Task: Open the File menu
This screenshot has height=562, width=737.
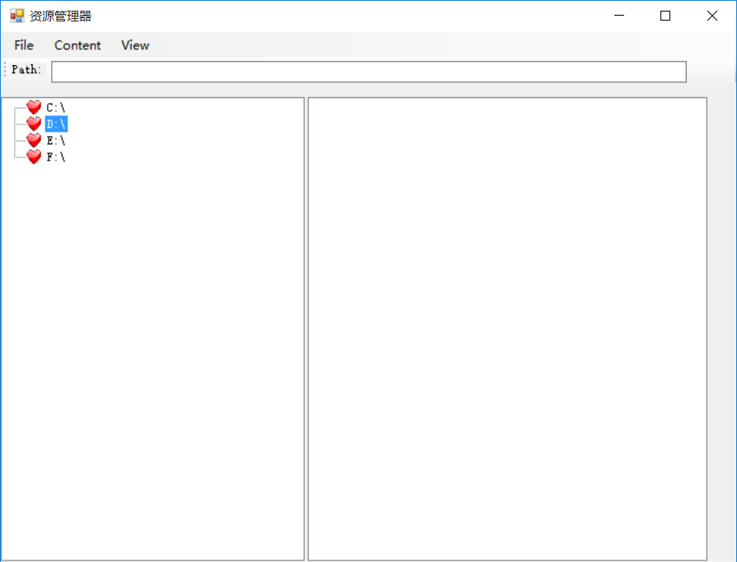Action: click(x=24, y=45)
